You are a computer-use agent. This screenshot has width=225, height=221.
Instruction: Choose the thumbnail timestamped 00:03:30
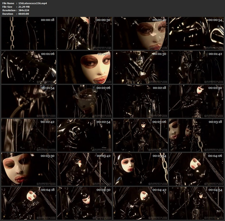coord(29,169)
